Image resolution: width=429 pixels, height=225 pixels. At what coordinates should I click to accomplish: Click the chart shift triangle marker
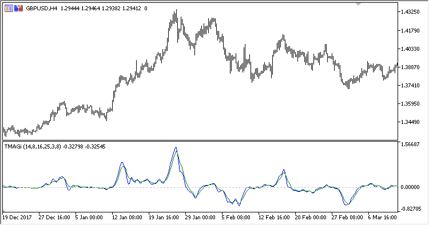(x=358, y=5)
